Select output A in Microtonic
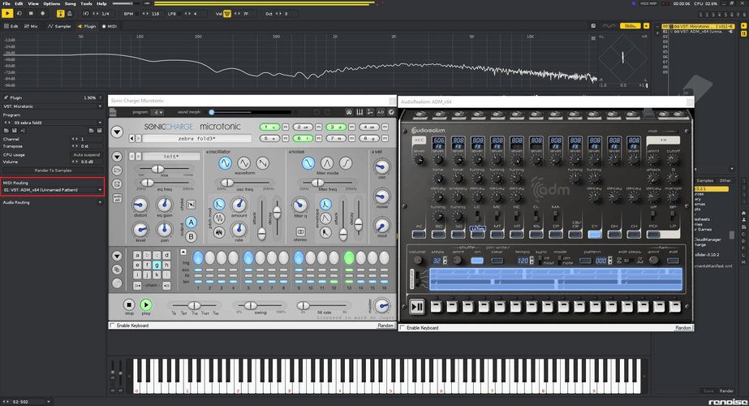749x406 pixels. [x=191, y=222]
